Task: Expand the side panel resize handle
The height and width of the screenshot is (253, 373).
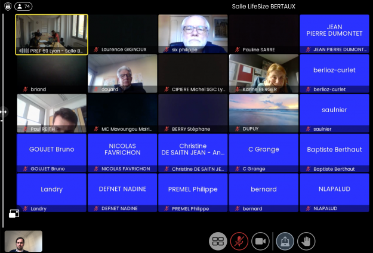Action: click(x=4, y=112)
